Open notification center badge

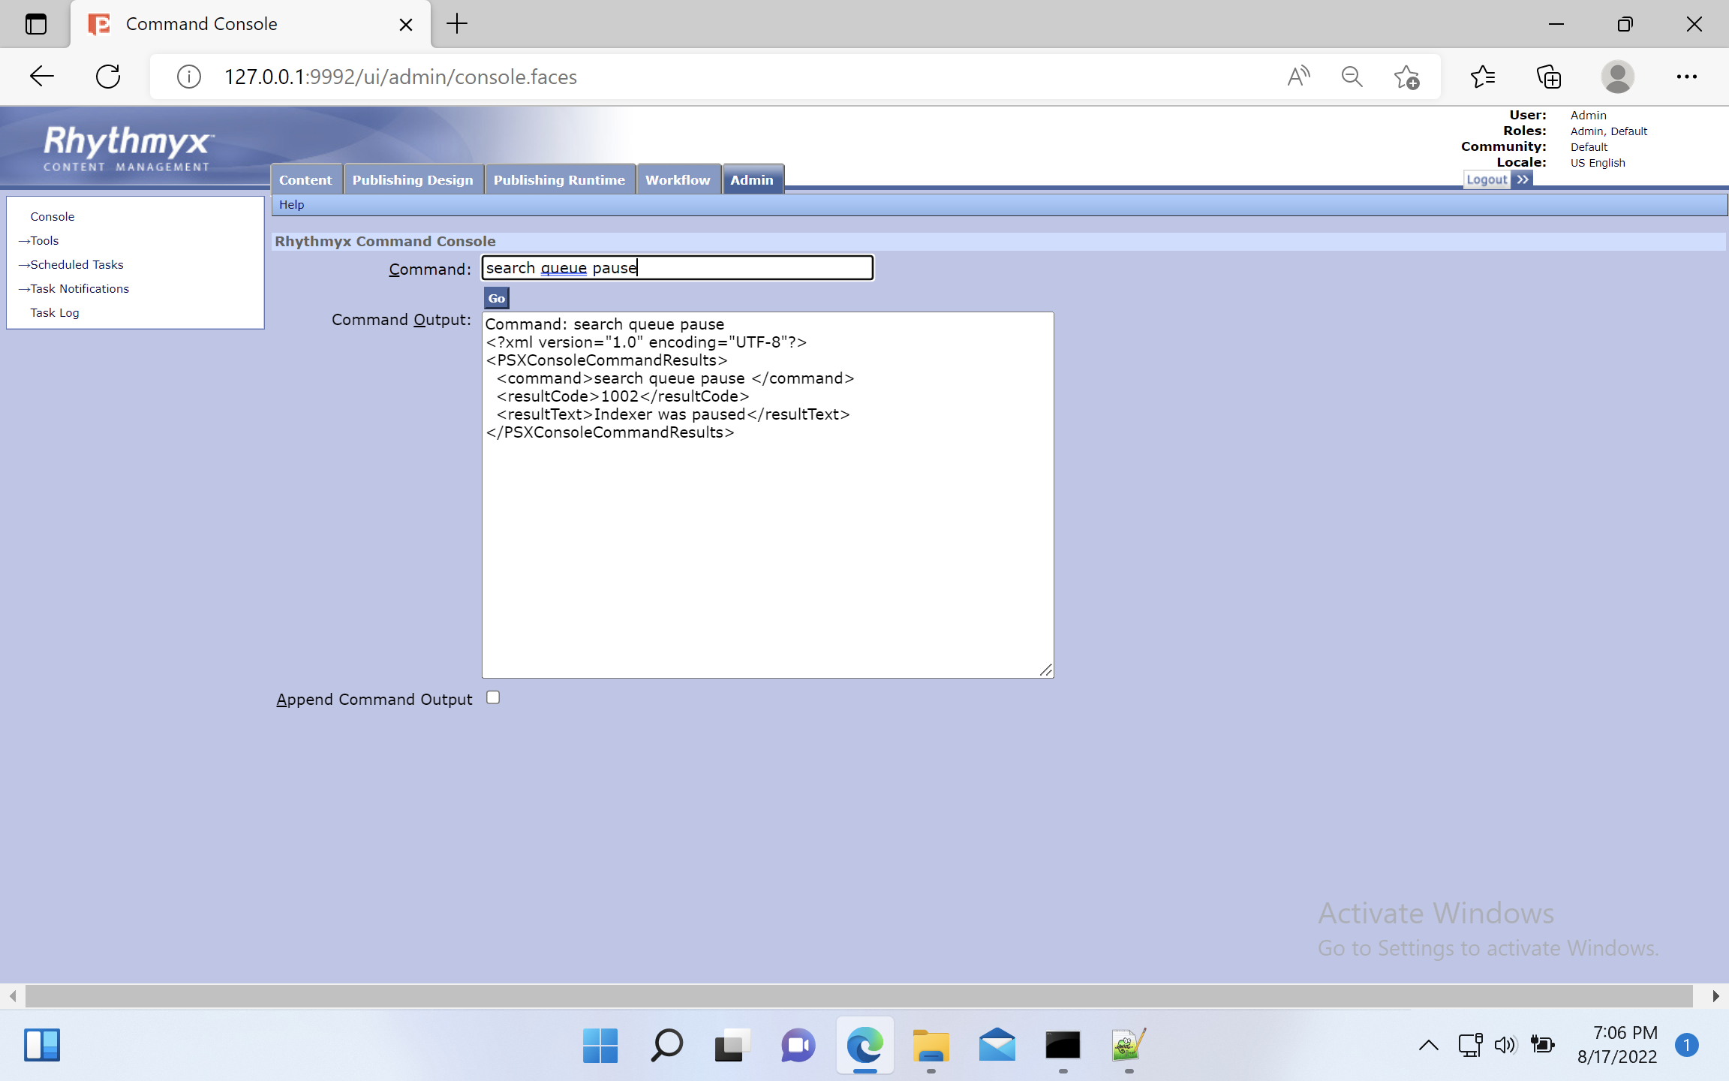pyautogui.click(x=1687, y=1045)
